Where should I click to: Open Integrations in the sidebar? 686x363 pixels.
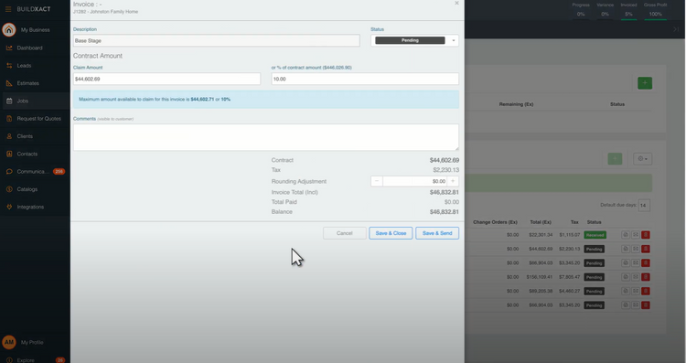[30, 207]
